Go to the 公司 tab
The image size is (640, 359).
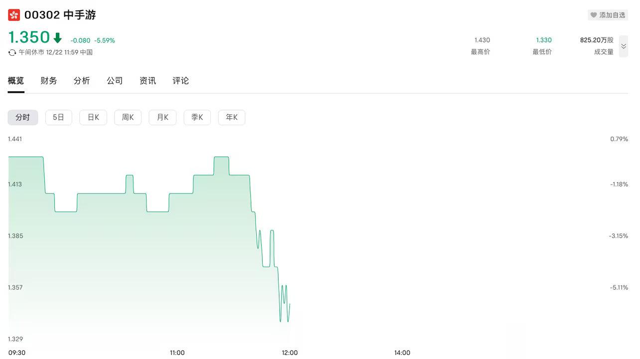tap(115, 81)
